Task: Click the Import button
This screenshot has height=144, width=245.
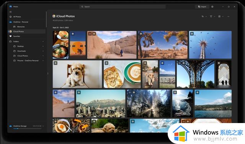Action: point(202,7)
